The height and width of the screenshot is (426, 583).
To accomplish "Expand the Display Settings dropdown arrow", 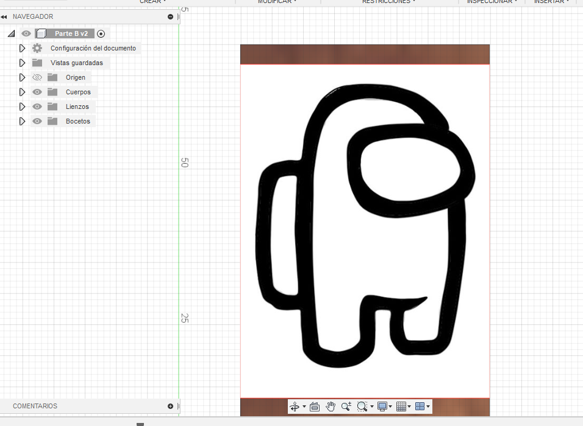I will click(390, 407).
